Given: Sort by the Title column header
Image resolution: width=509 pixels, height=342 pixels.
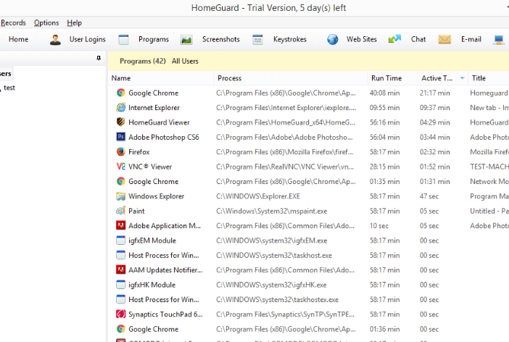Looking at the screenshot, I should (x=489, y=78).
